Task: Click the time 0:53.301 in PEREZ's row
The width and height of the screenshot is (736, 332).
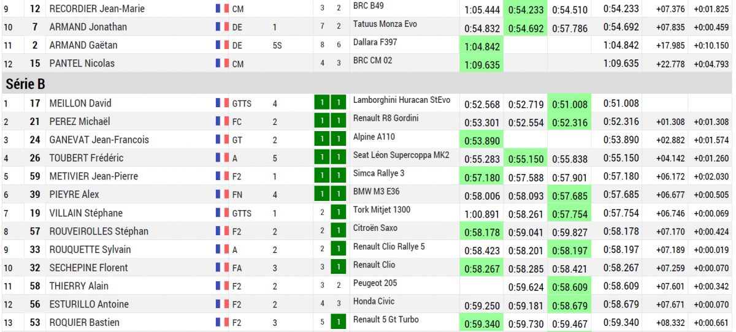Action: pyautogui.click(x=482, y=123)
